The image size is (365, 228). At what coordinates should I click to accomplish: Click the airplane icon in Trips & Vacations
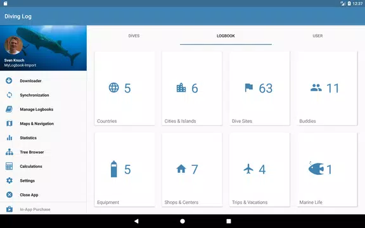[x=248, y=168]
